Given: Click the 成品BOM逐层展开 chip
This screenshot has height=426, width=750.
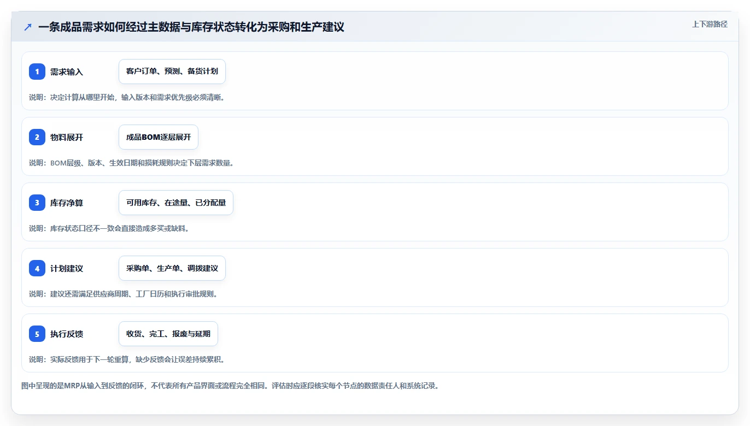Looking at the screenshot, I should (159, 137).
